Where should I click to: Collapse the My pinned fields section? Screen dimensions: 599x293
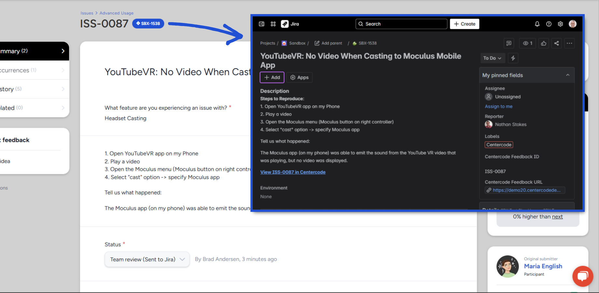pyautogui.click(x=568, y=75)
